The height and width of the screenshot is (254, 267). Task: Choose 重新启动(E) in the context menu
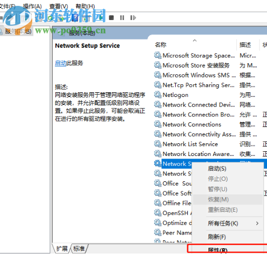point(228,210)
